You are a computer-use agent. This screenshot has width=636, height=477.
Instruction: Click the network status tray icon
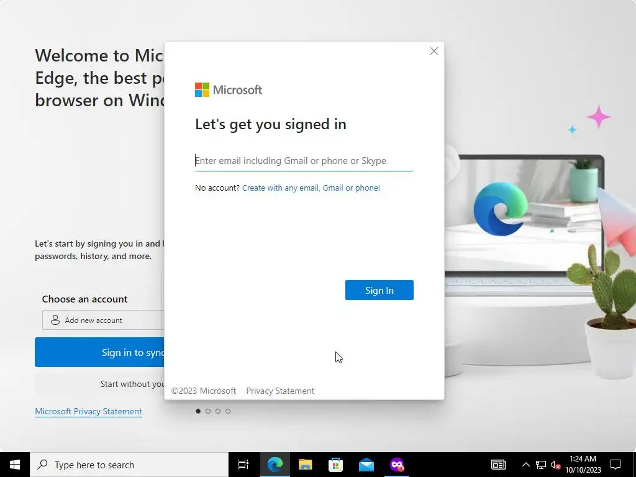(541, 465)
